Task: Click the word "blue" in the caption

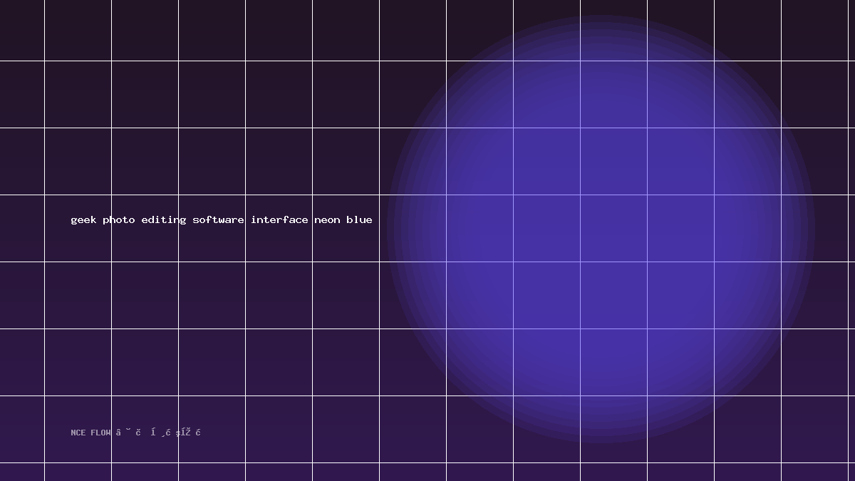Action: coord(359,219)
